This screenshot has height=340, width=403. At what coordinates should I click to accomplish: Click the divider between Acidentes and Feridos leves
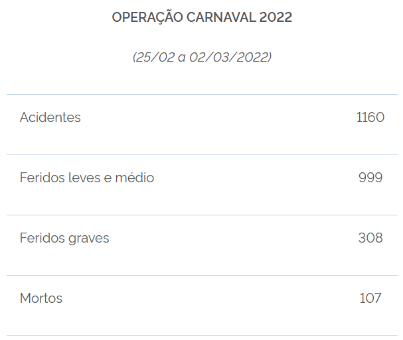pyautogui.click(x=202, y=154)
